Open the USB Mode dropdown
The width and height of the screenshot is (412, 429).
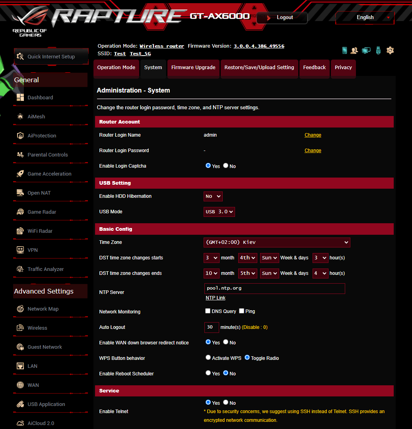(x=219, y=212)
